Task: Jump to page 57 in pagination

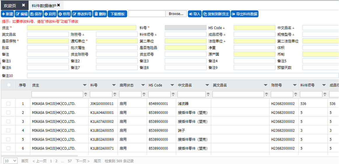Action: point(70,161)
